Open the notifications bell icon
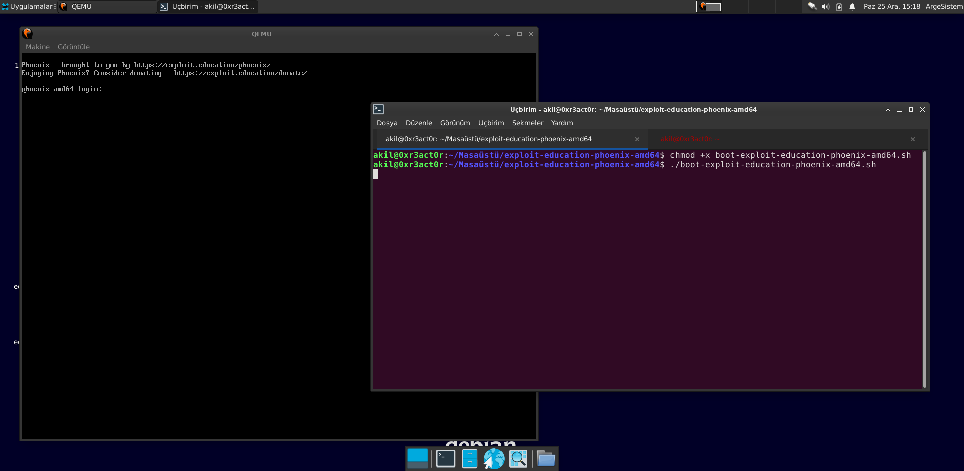The image size is (964, 471). point(852,6)
